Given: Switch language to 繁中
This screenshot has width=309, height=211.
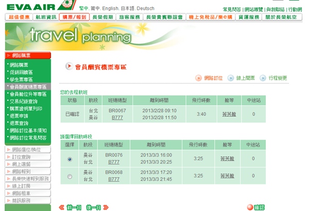Looking at the screenshot, I should (84, 8).
